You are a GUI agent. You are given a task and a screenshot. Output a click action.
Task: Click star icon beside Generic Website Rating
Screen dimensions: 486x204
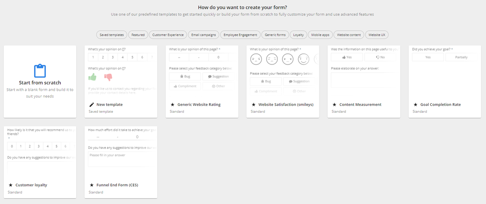pos(172,104)
